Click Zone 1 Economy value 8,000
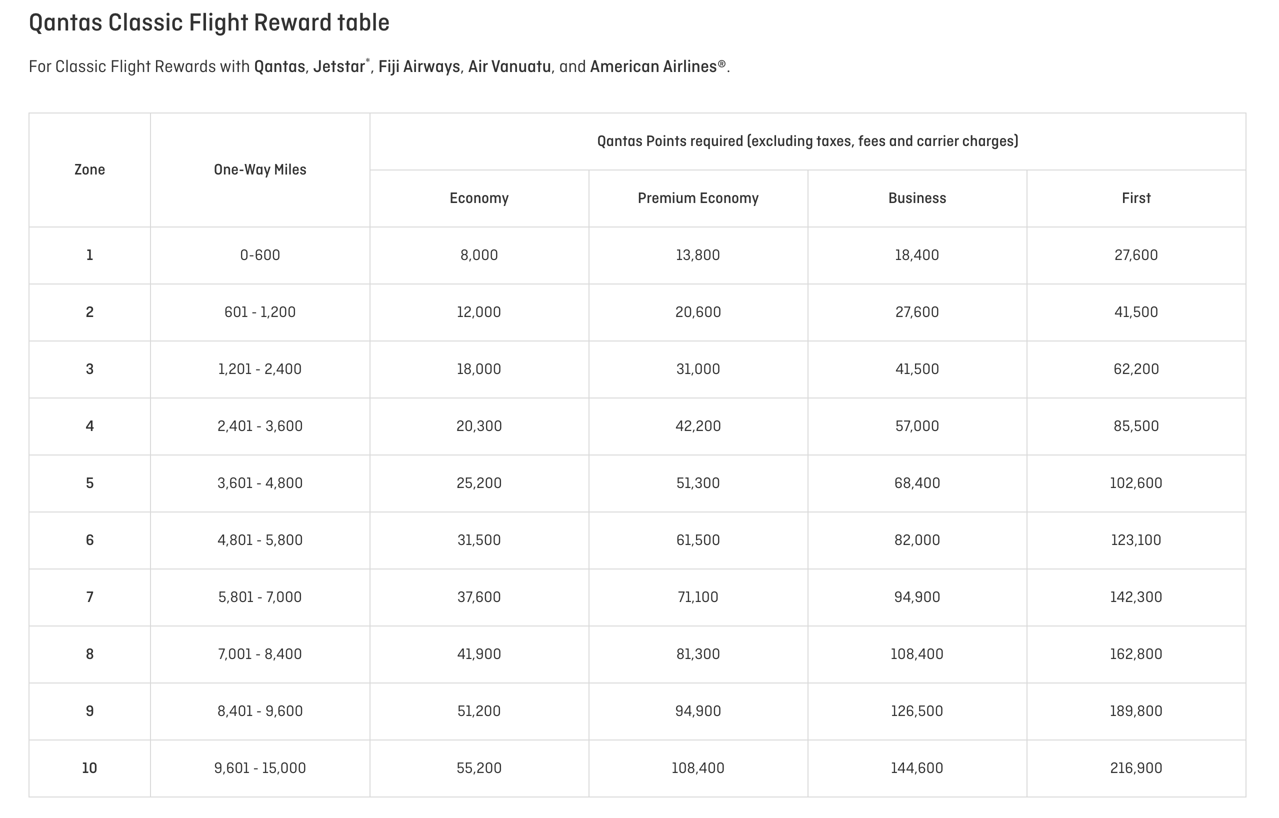 tap(479, 255)
